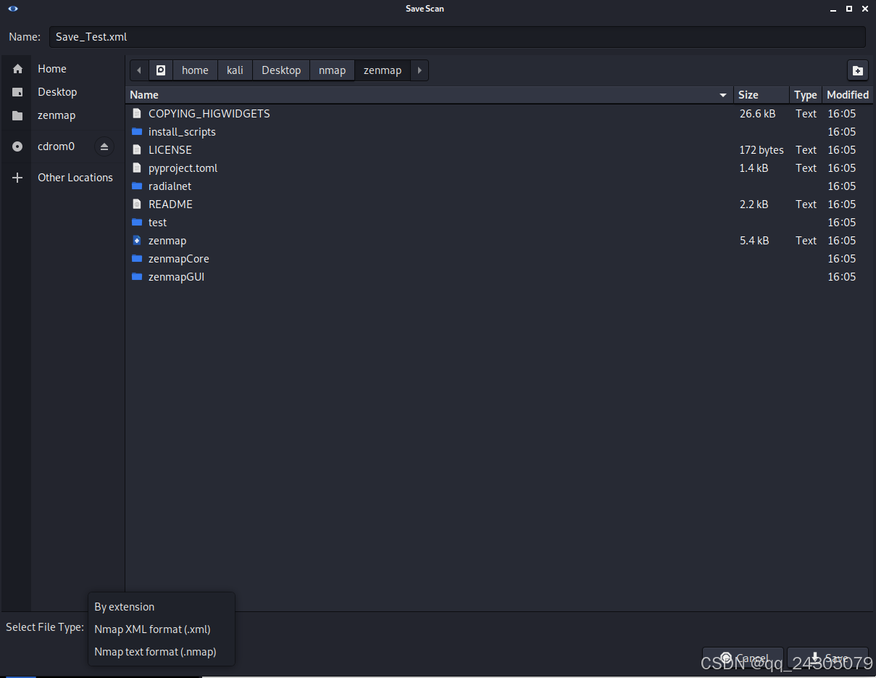Select the radialnet folder name
The image size is (876, 678).
coord(170,186)
